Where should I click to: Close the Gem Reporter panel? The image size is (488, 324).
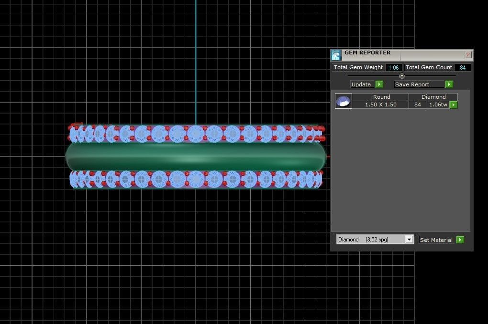468,55
